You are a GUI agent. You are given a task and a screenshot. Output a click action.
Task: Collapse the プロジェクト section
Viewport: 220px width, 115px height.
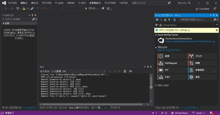click(156, 47)
